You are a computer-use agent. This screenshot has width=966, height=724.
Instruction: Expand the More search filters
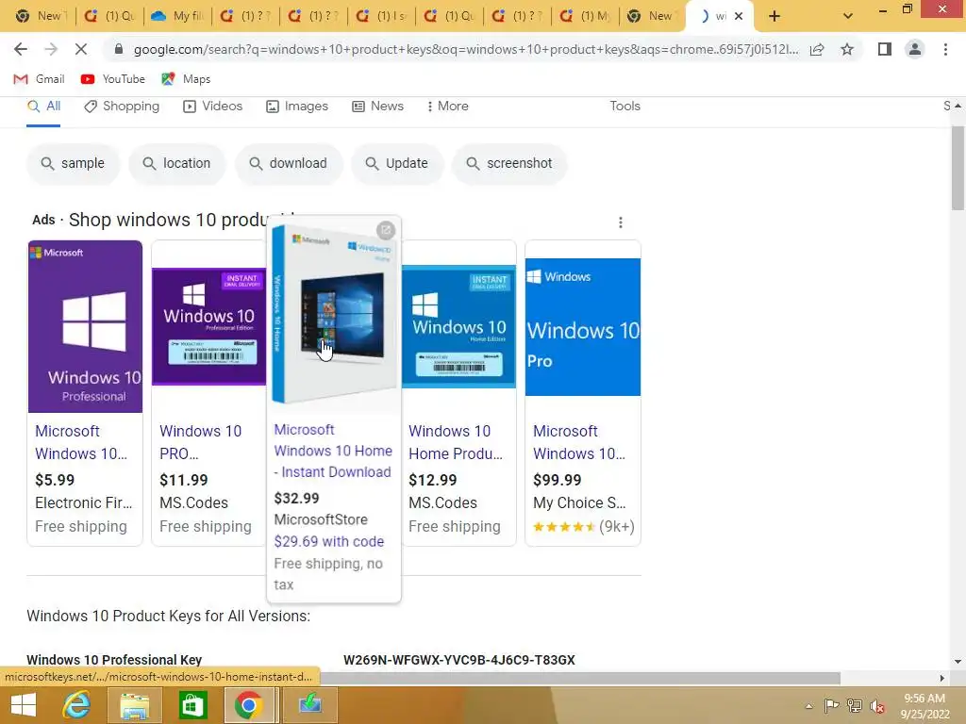click(x=448, y=107)
